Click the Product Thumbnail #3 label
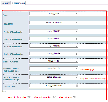Screen dimensions: 108x102 pos(13,47)
